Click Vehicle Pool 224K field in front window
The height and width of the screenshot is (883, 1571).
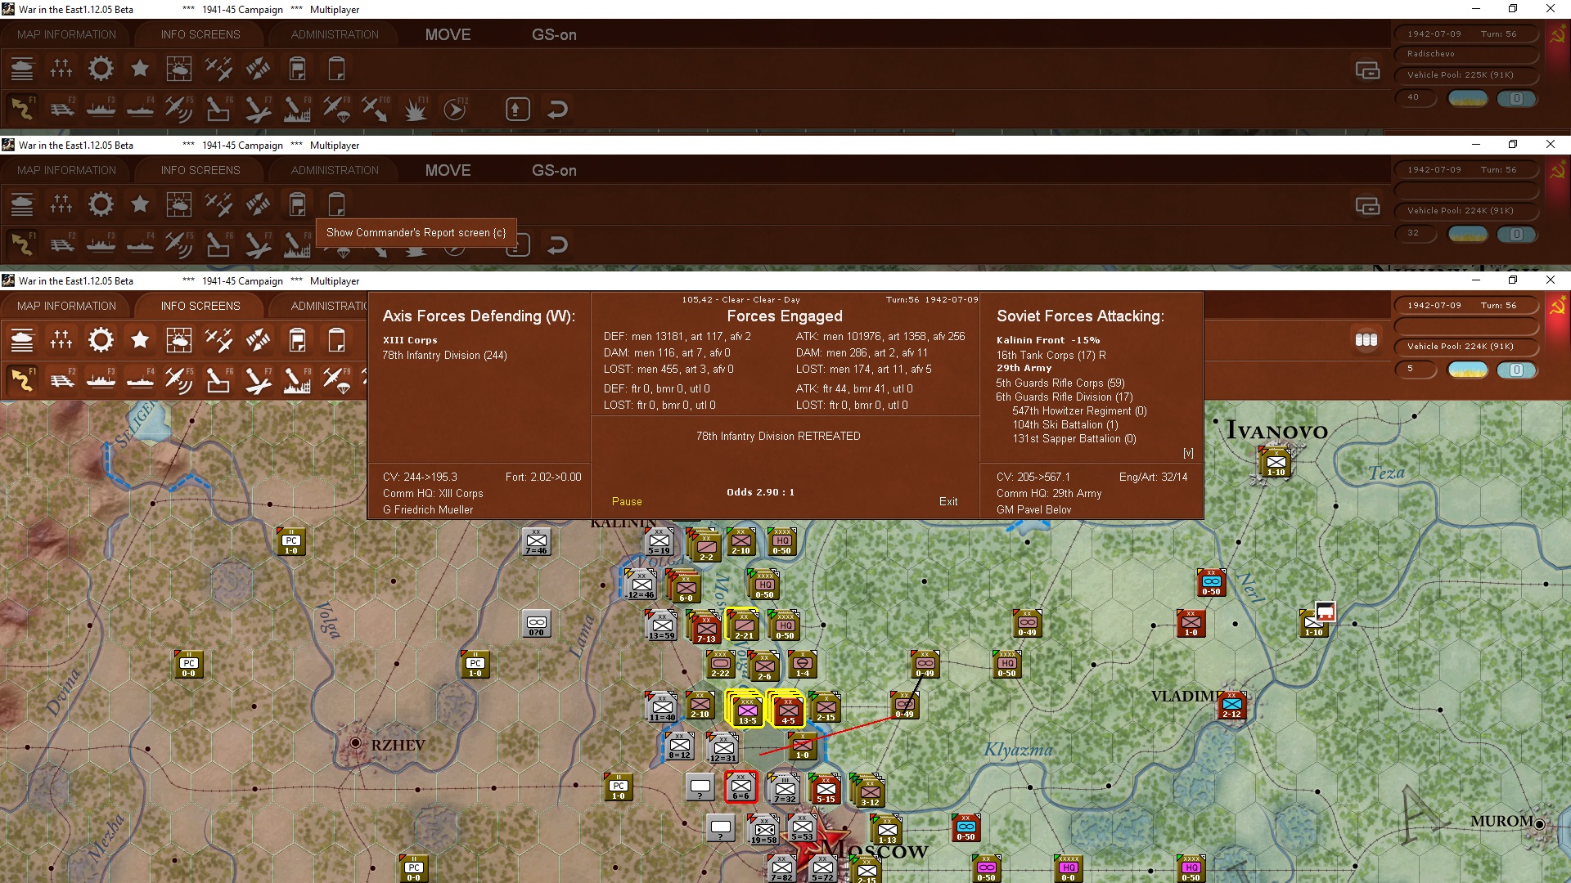click(1465, 347)
